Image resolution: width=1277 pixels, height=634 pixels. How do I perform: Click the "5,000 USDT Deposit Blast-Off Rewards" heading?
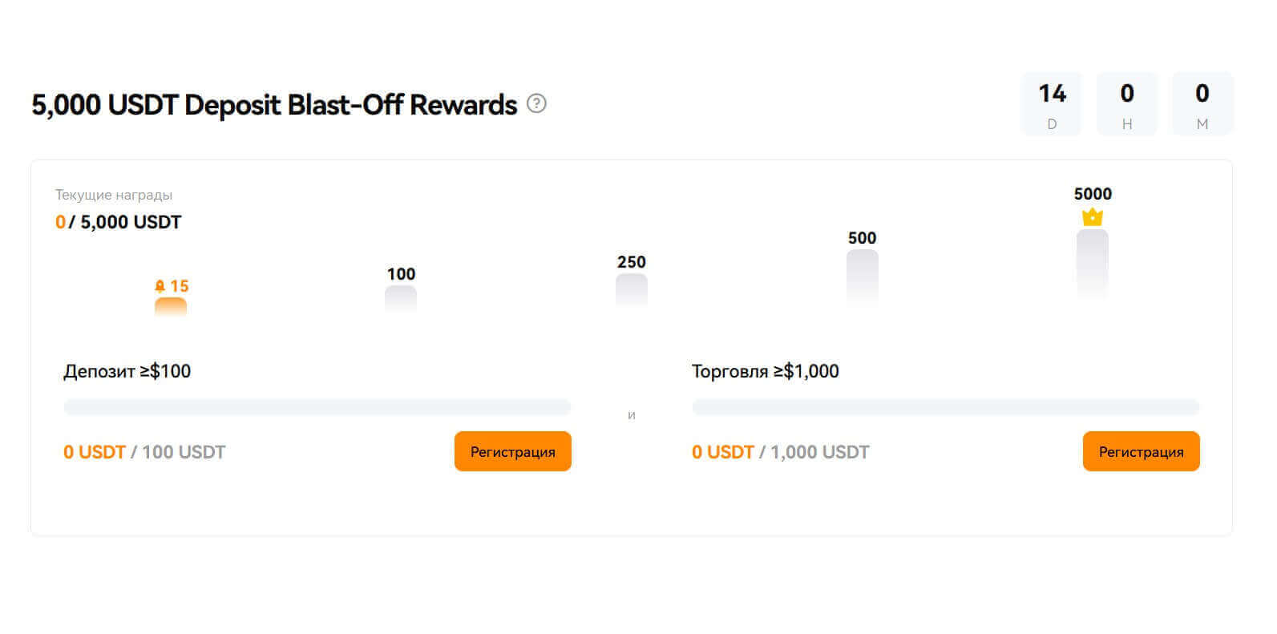click(x=274, y=105)
